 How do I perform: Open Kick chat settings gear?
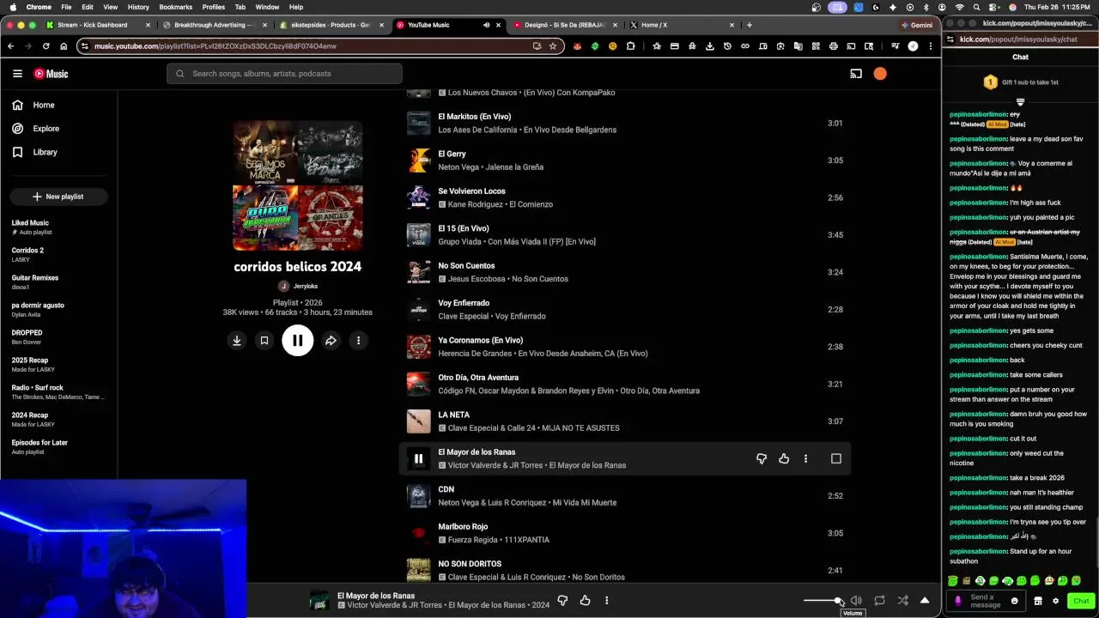[x=1055, y=601]
